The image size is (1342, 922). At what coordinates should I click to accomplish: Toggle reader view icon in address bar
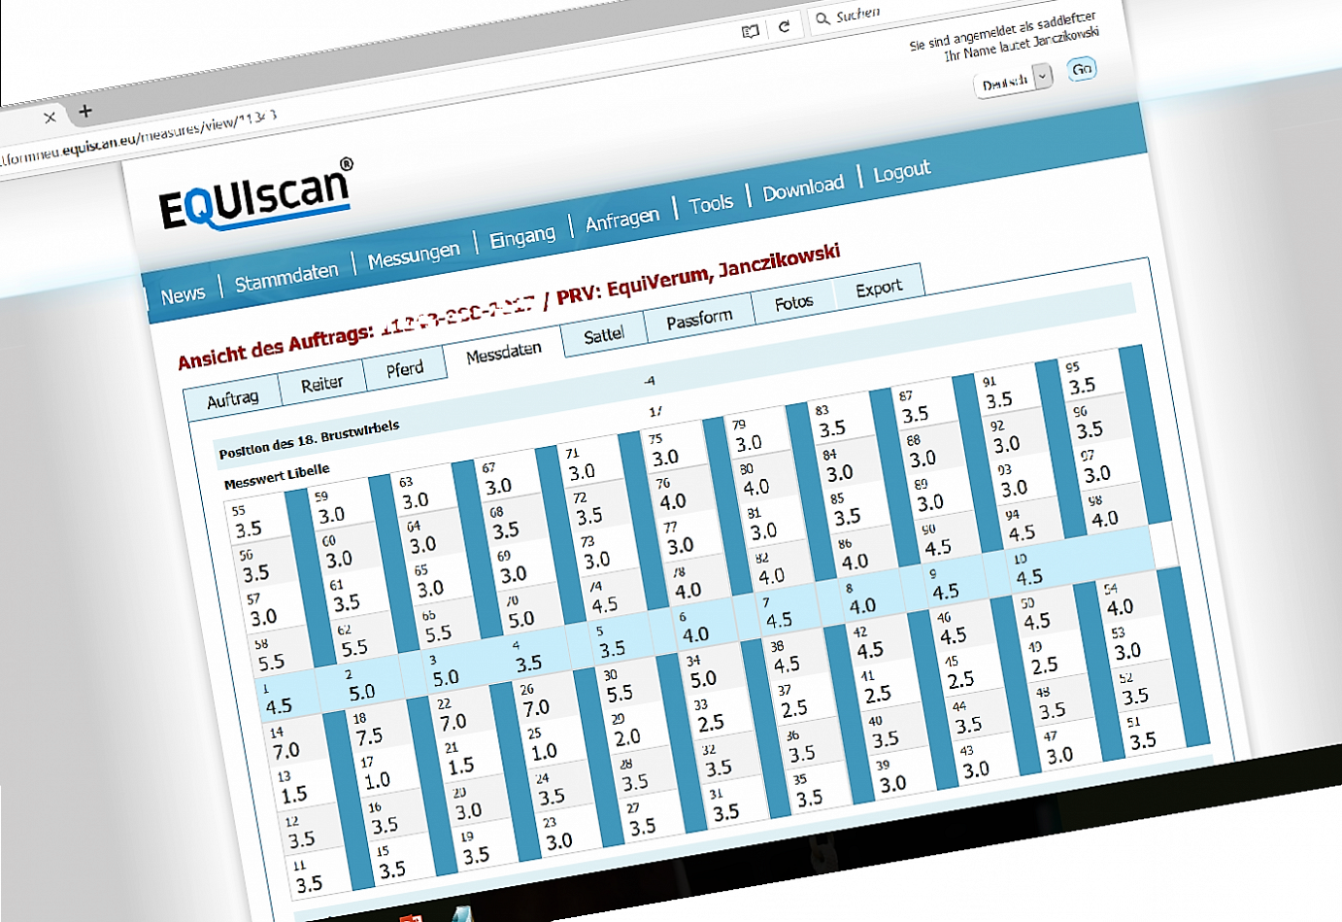point(750,32)
